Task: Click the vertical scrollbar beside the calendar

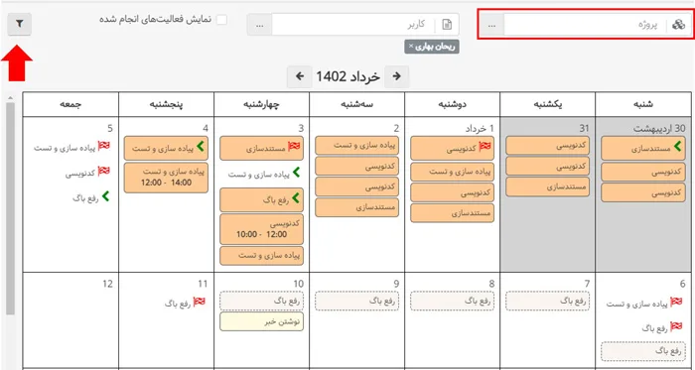Action: click(11, 208)
